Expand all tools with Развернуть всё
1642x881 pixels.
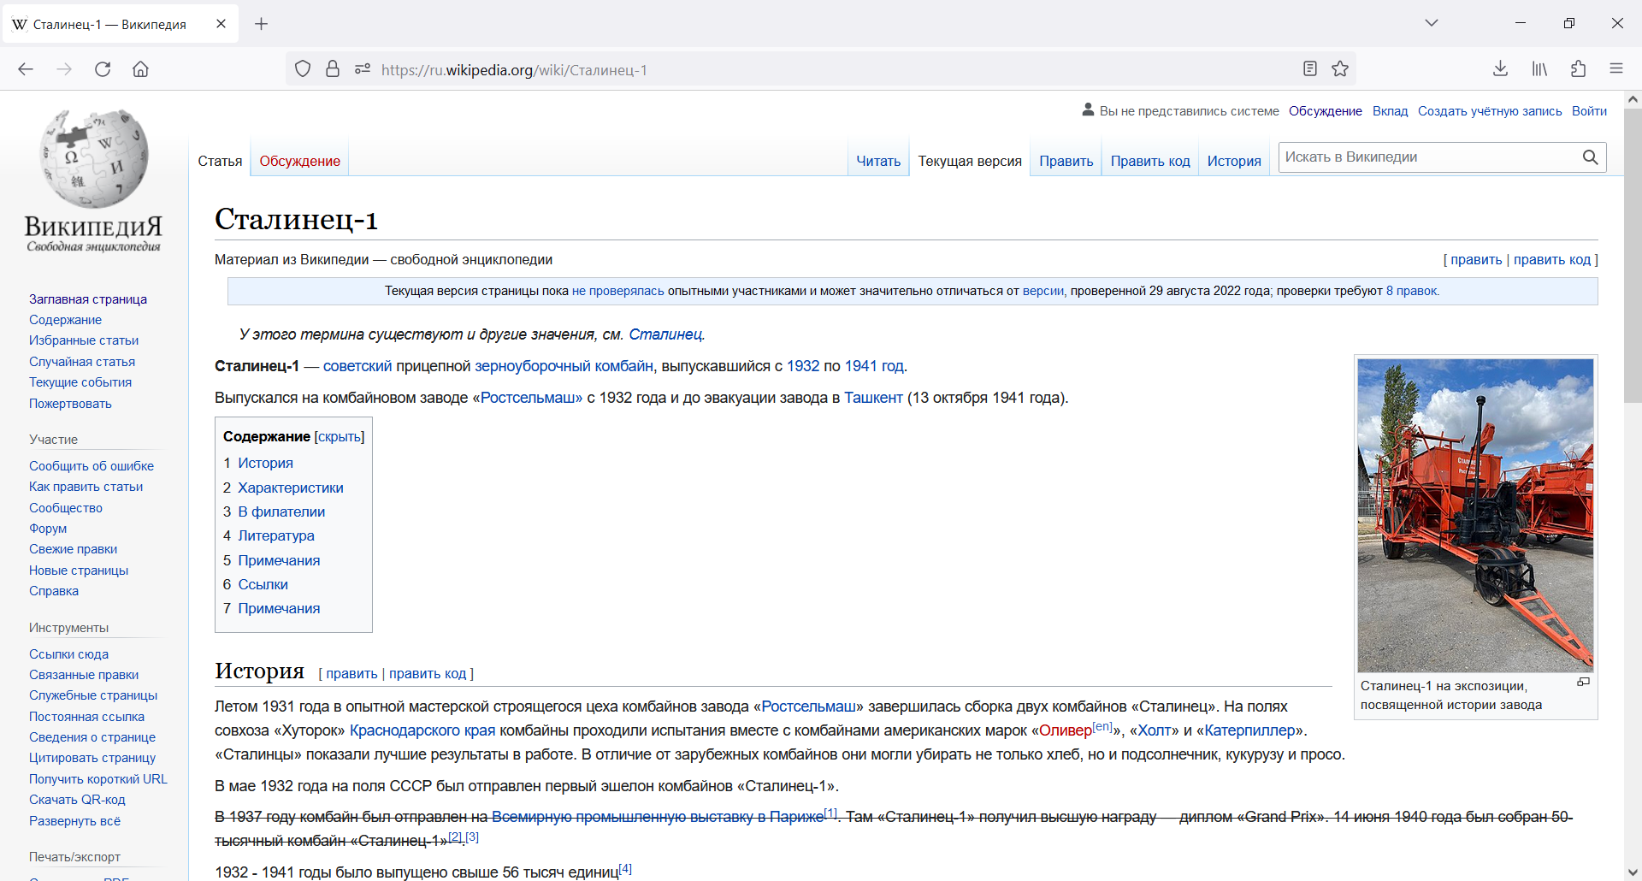74,821
